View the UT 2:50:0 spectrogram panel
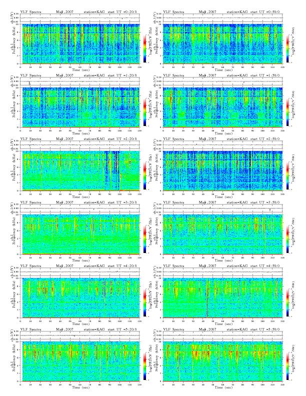The image size is (306, 396). tap(222, 171)
